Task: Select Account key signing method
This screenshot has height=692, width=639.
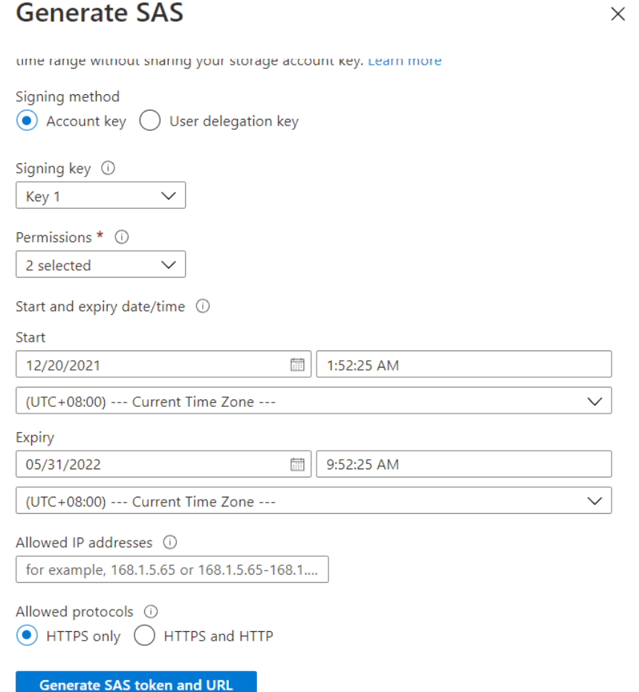Action: point(26,121)
